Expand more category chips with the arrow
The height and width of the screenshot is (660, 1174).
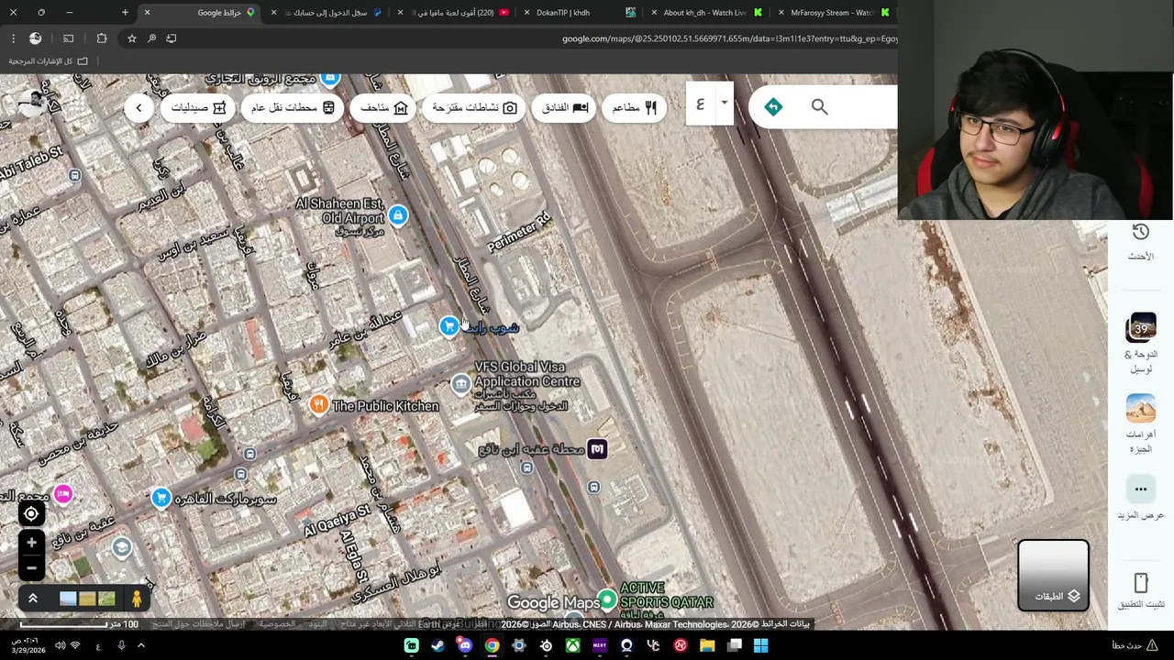138,107
